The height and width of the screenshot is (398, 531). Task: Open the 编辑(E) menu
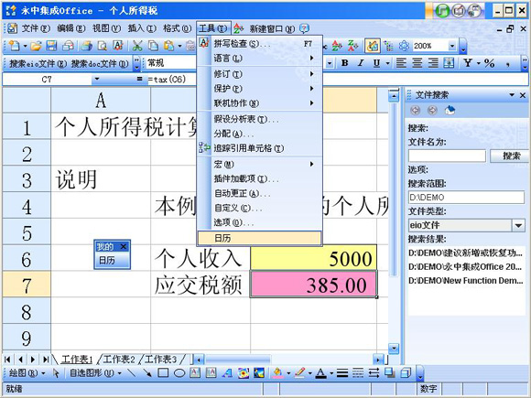pos(71,28)
